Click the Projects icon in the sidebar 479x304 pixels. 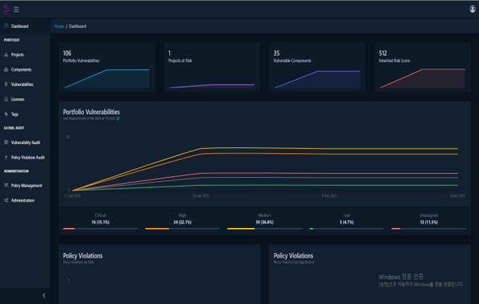pyautogui.click(x=6, y=54)
